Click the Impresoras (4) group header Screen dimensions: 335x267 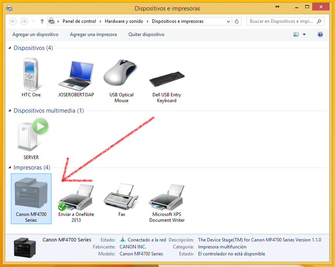point(32,168)
